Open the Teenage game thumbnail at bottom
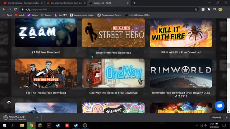Screen dimensions: 230x129 (114, 108)
